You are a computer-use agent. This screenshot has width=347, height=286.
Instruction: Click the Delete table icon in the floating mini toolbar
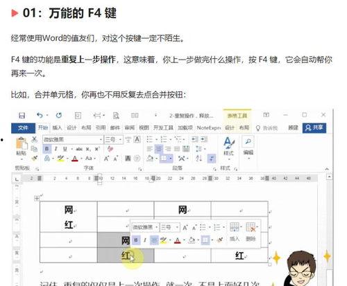point(251,227)
